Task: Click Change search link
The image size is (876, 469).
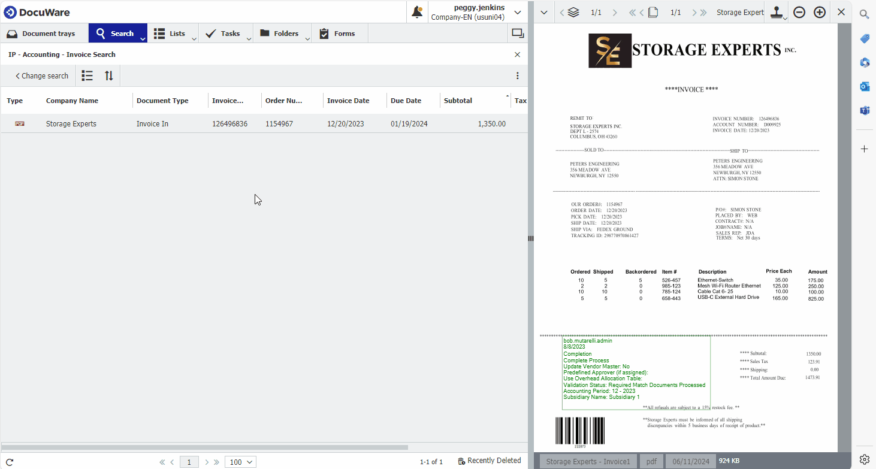Action: (x=42, y=76)
